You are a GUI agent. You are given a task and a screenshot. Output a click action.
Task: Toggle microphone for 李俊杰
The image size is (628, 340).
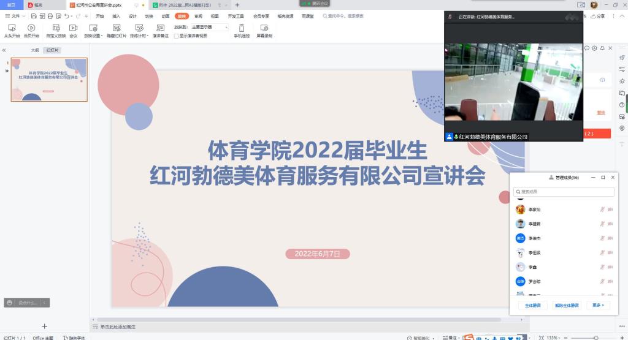tap(602, 238)
